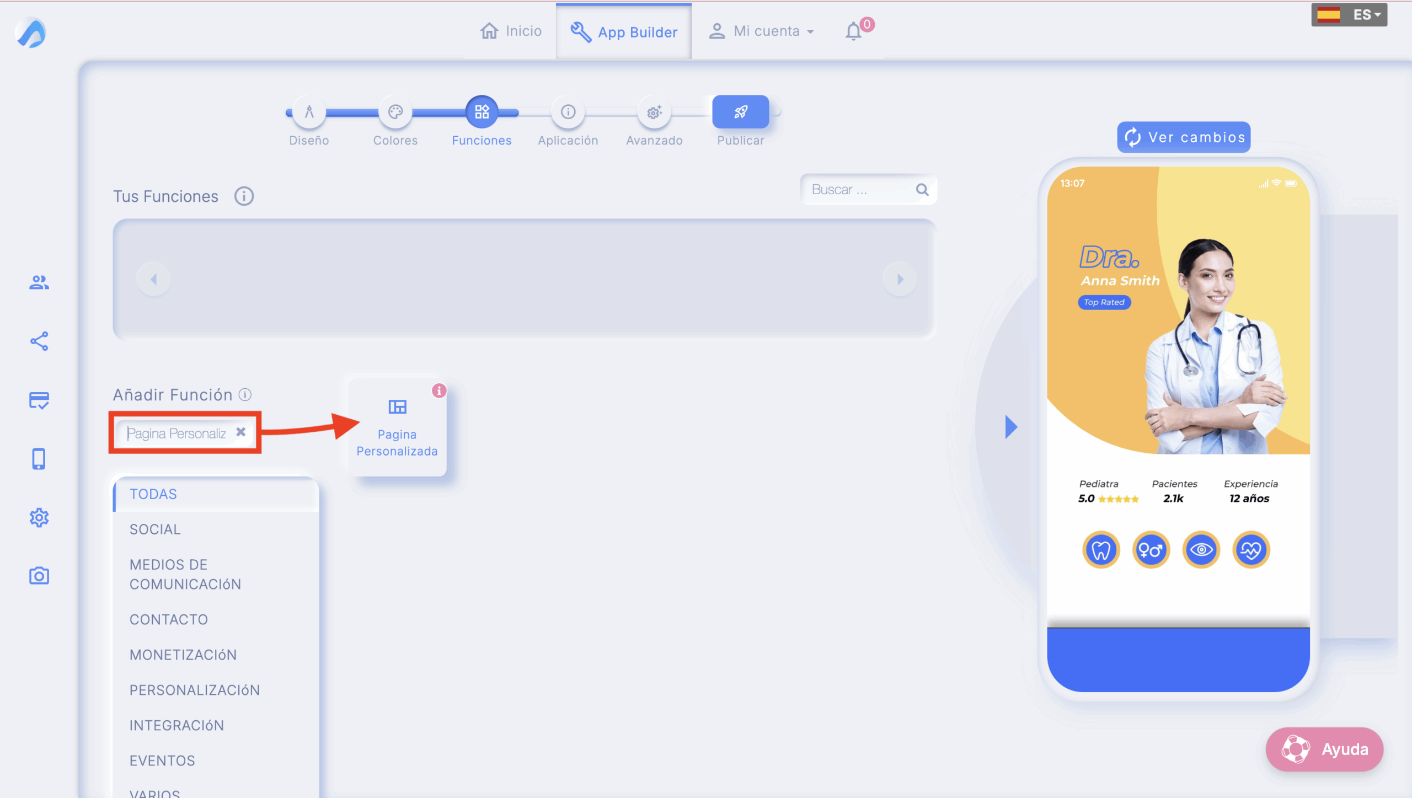
Task: Open the camera screenshot icon in sidebar
Action: tap(39, 576)
